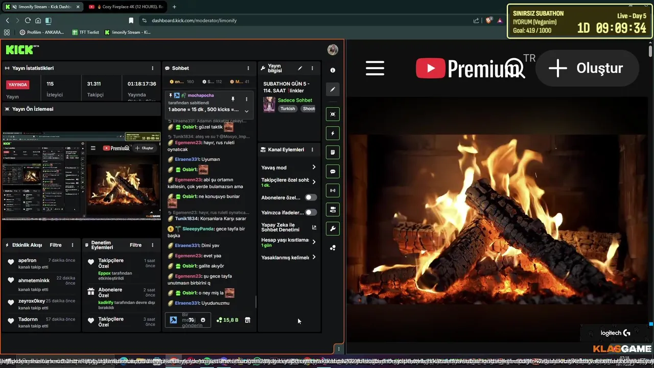Click the Sadece Sohbet category link
Viewport: 654px width, 368px height.
tap(295, 100)
